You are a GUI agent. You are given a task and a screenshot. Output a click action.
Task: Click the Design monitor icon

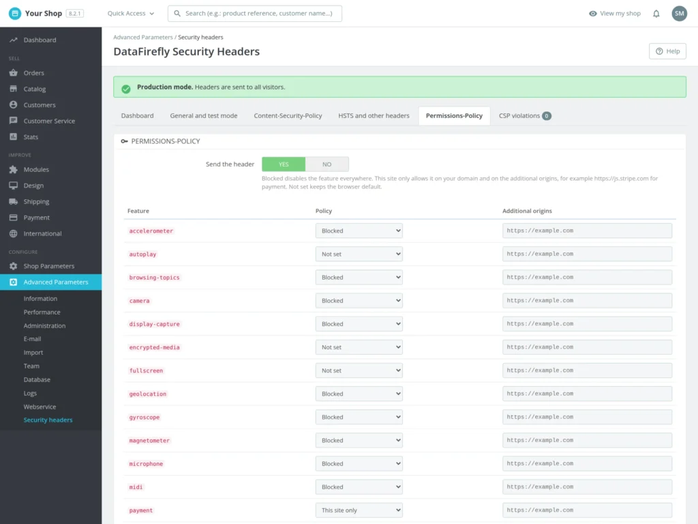pyautogui.click(x=14, y=186)
